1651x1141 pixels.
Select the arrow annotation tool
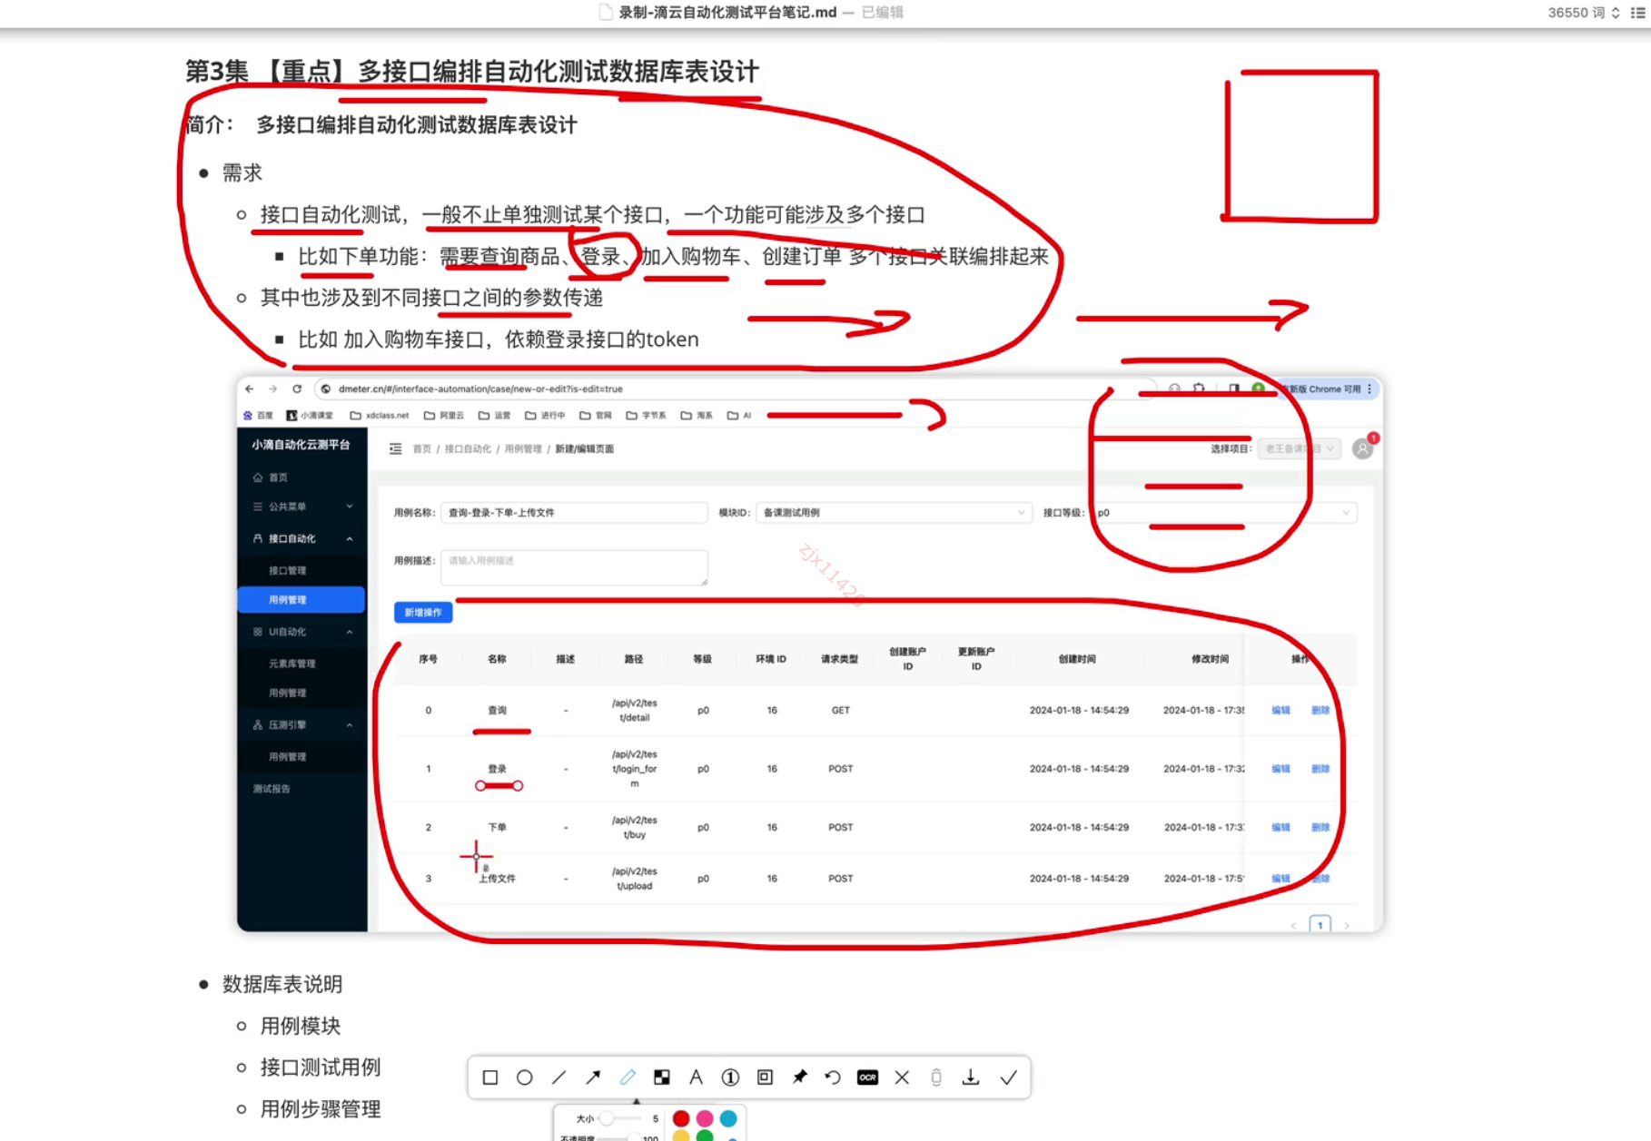(x=593, y=1077)
